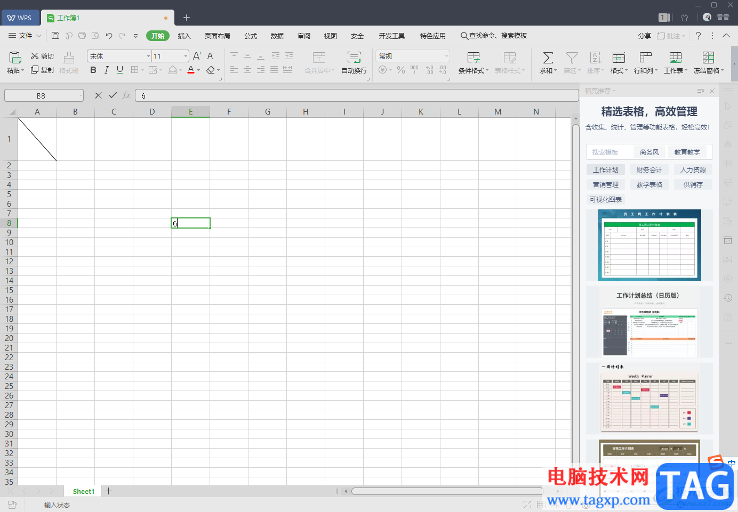Screen dimensions: 738x512
Task: Switch to the 商务风 template tab
Action: tap(649, 152)
